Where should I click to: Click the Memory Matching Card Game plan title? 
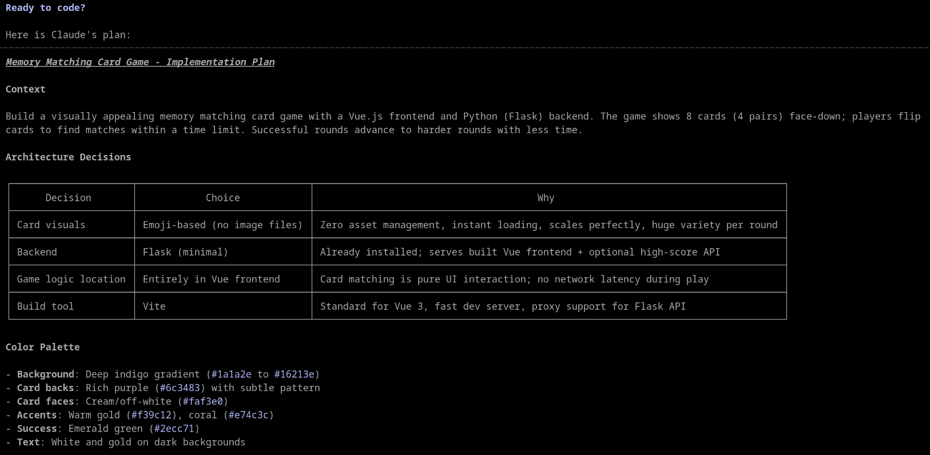tap(140, 62)
